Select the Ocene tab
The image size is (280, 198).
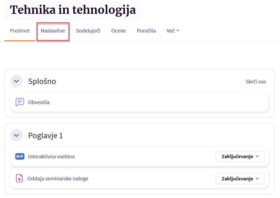(119, 31)
